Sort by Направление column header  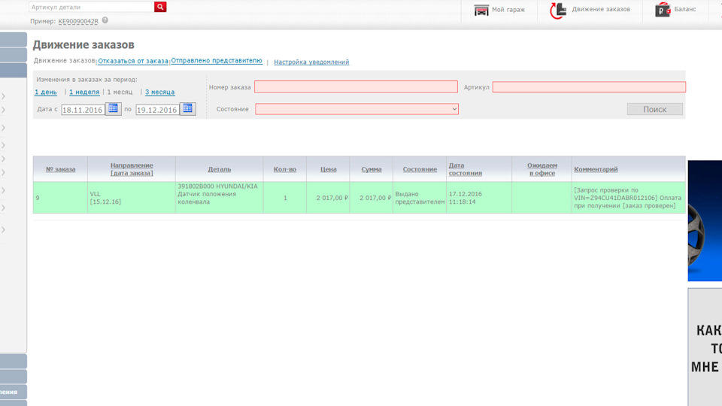132,169
